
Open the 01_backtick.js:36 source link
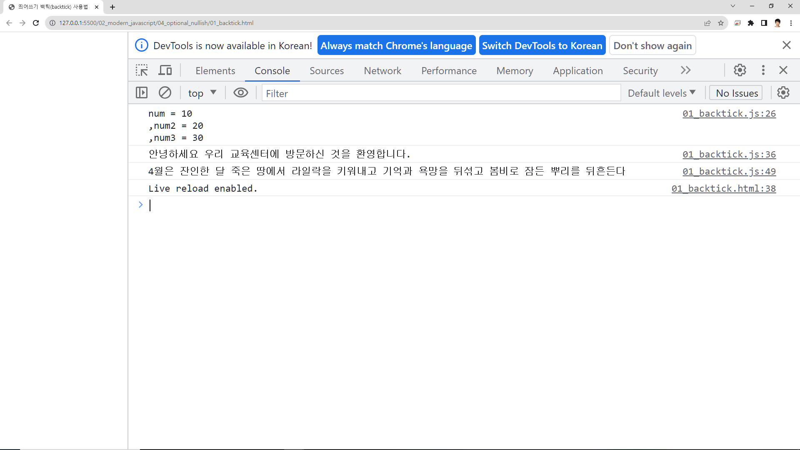pyautogui.click(x=729, y=155)
